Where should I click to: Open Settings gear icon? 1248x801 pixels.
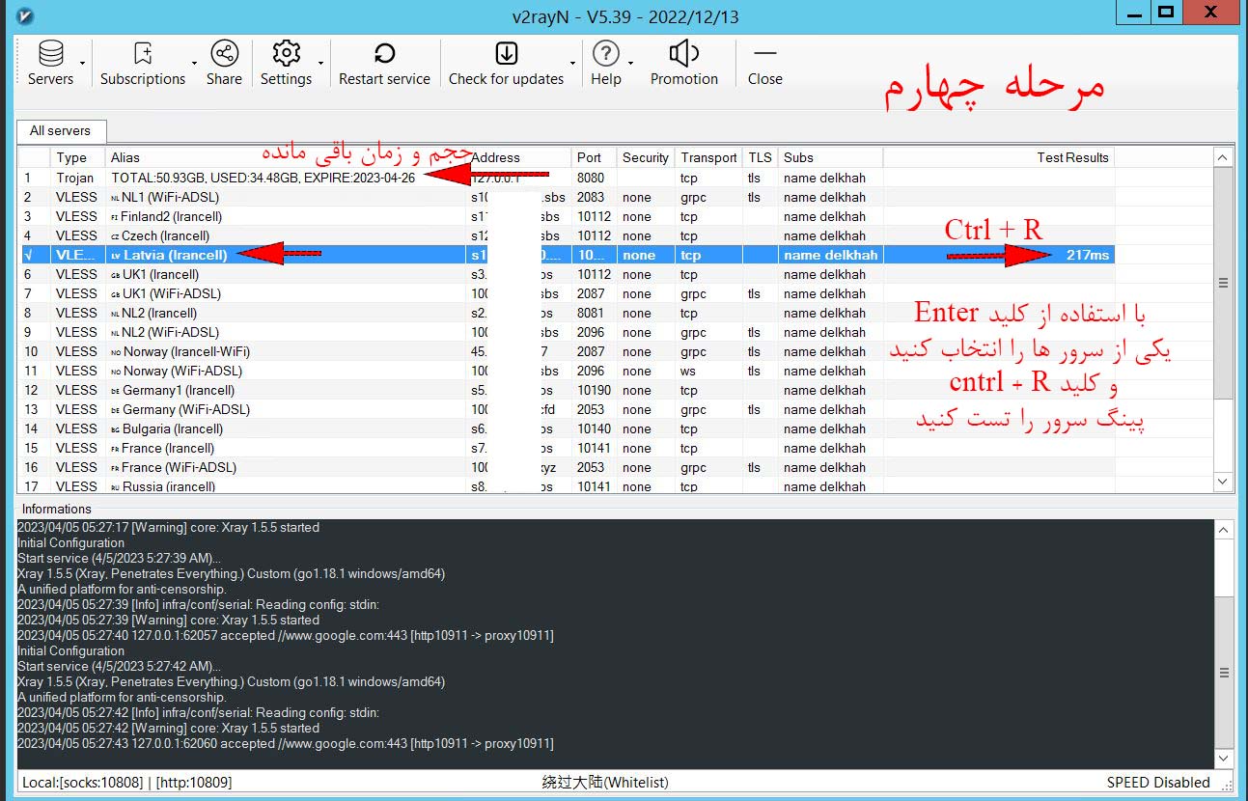[x=287, y=53]
